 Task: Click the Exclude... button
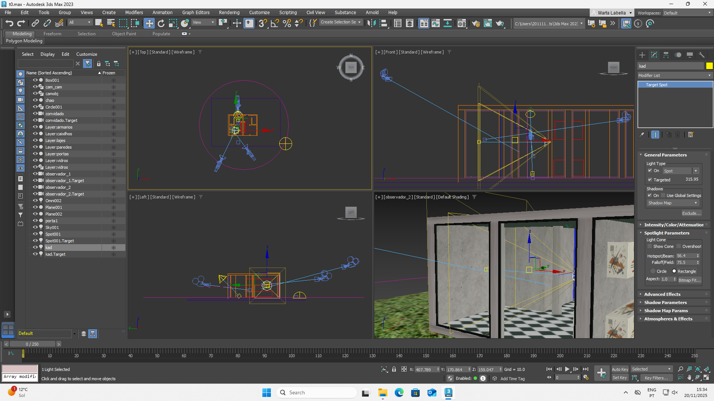tap(691, 213)
